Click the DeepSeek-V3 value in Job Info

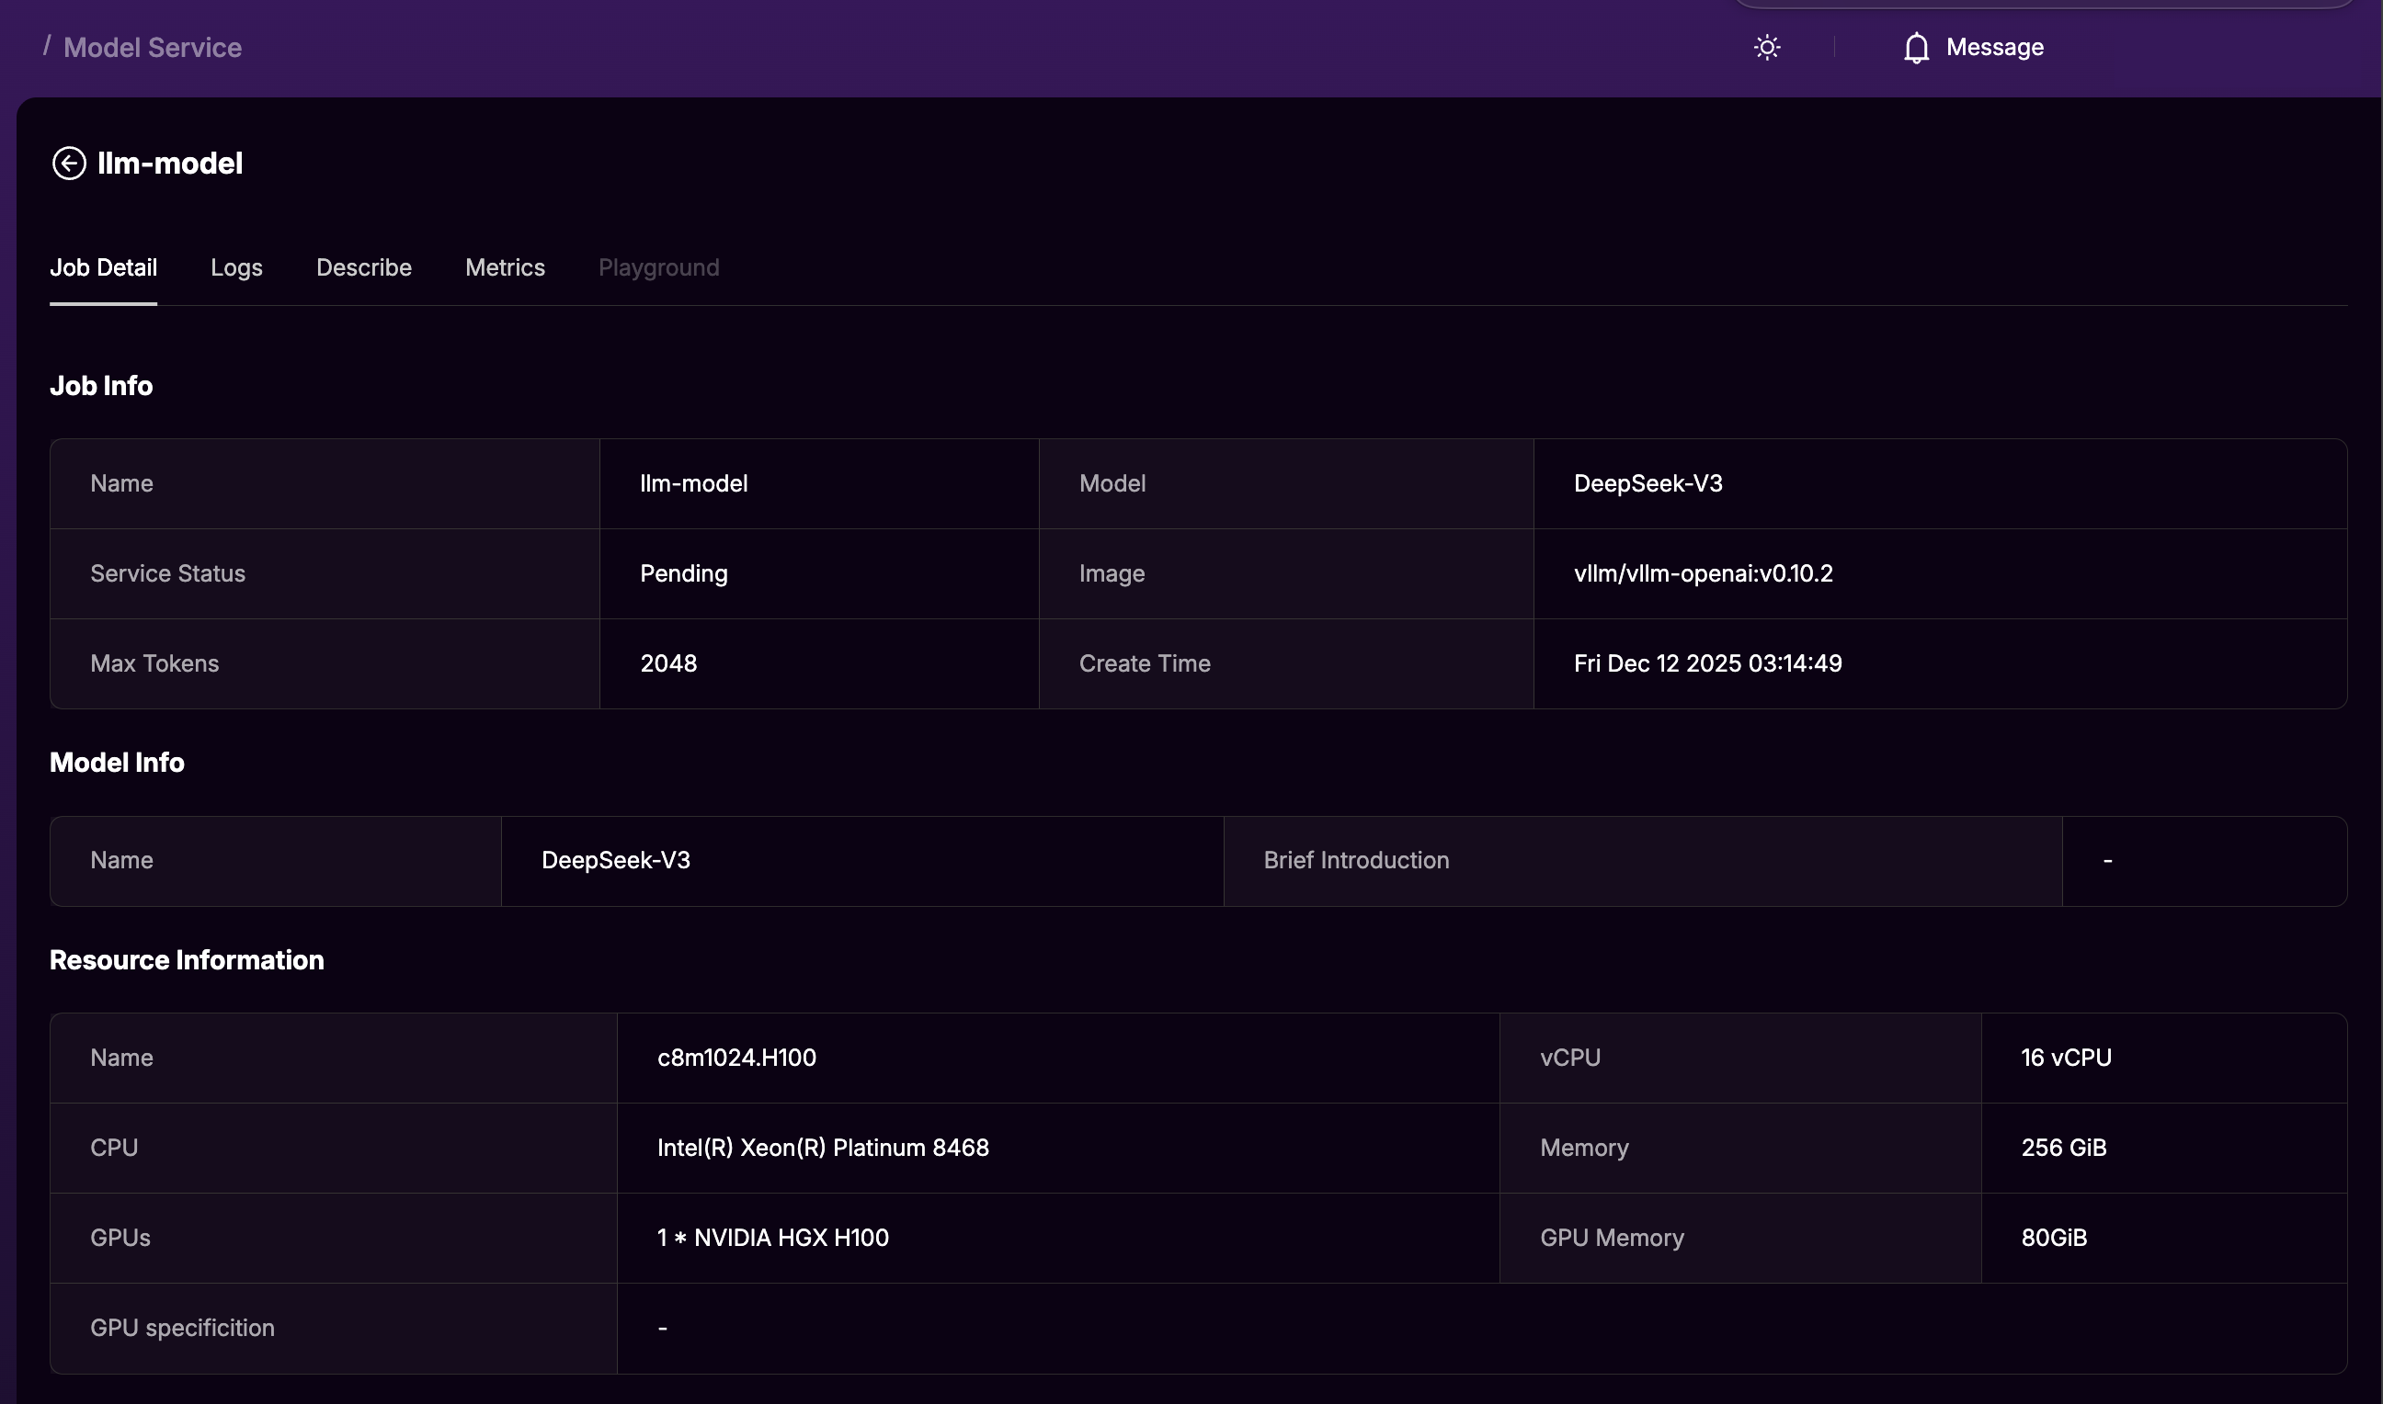(1648, 483)
